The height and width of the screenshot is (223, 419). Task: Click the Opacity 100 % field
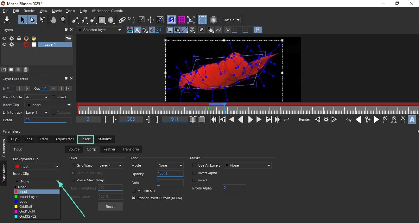pos(170,174)
